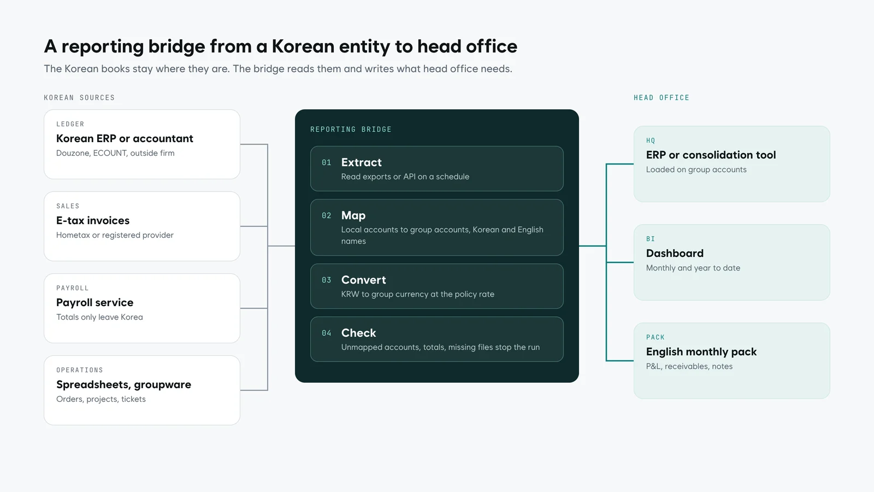Click 'Read exports or API on a schedule'
Screen dimensions: 874x492
[x=405, y=177]
